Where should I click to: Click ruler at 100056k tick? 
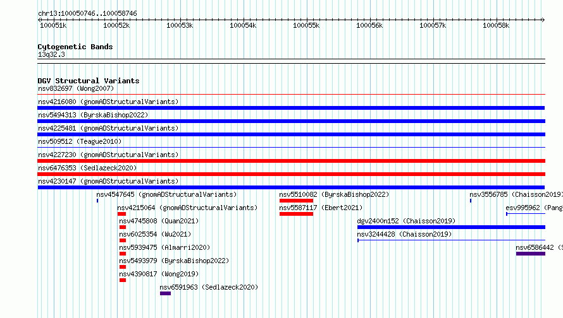(x=369, y=25)
